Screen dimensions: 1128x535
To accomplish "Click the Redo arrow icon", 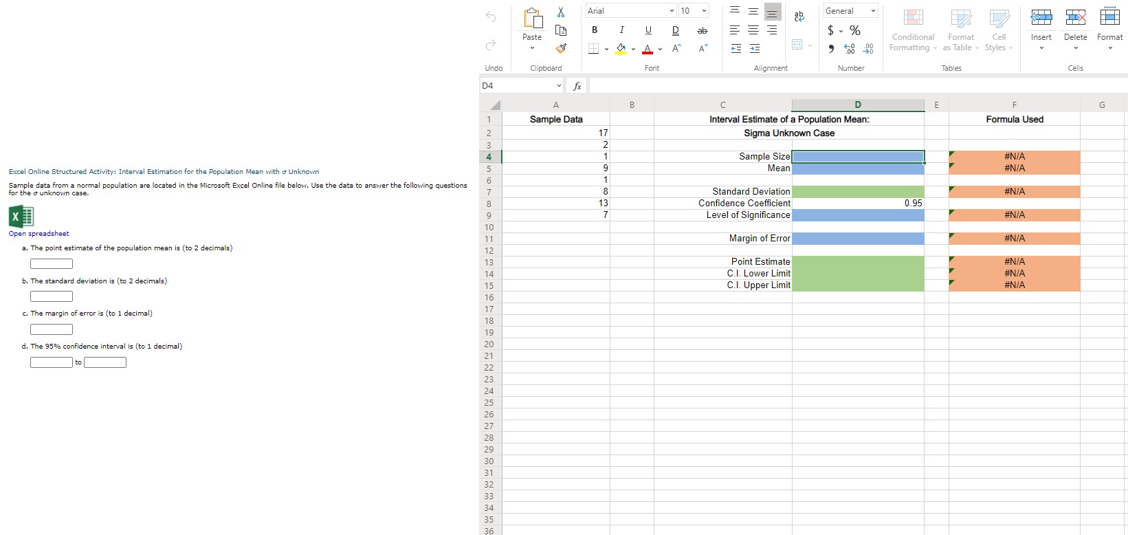I will (491, 45).
